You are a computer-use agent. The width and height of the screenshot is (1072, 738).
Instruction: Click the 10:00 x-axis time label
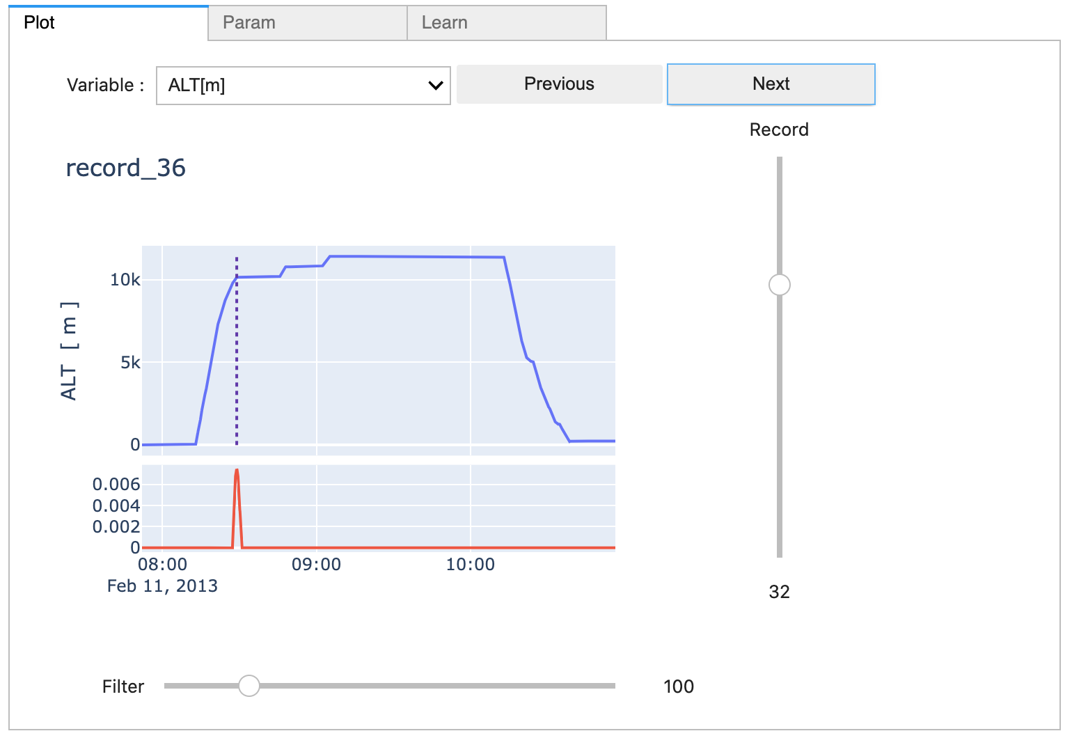coord(470,565)
